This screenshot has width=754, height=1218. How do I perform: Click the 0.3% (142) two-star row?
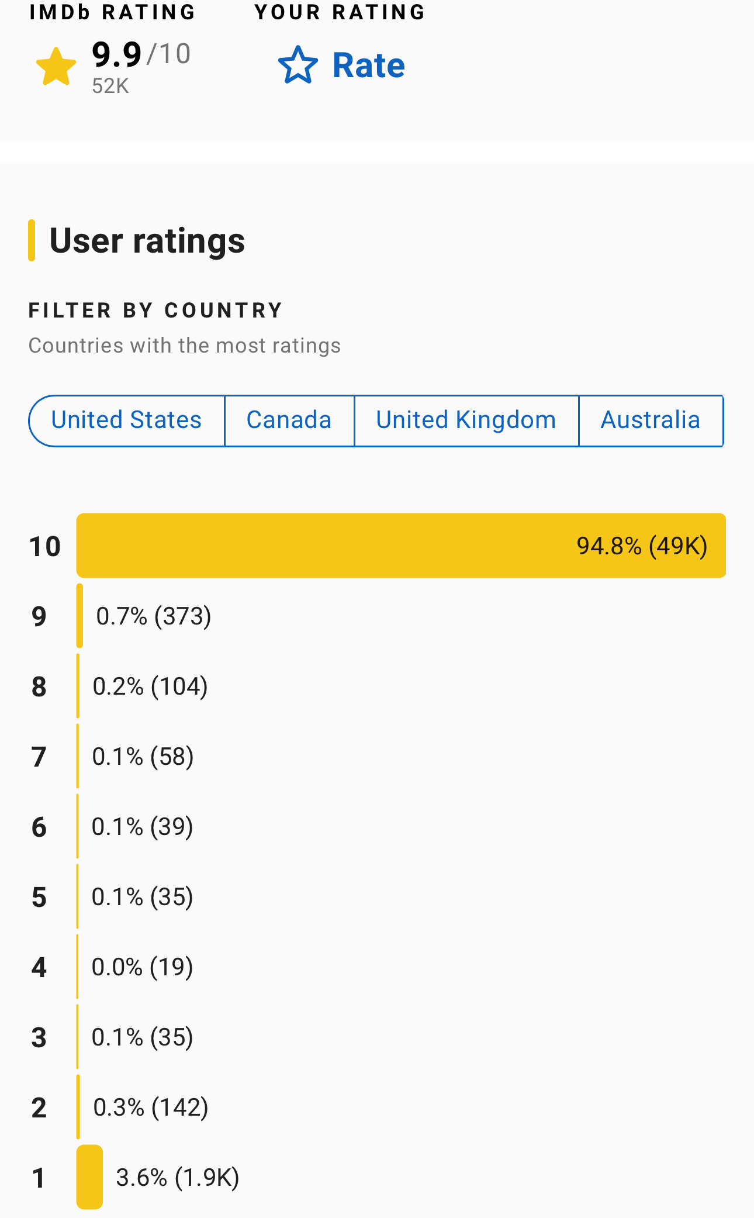click(x=151, y=1107)
